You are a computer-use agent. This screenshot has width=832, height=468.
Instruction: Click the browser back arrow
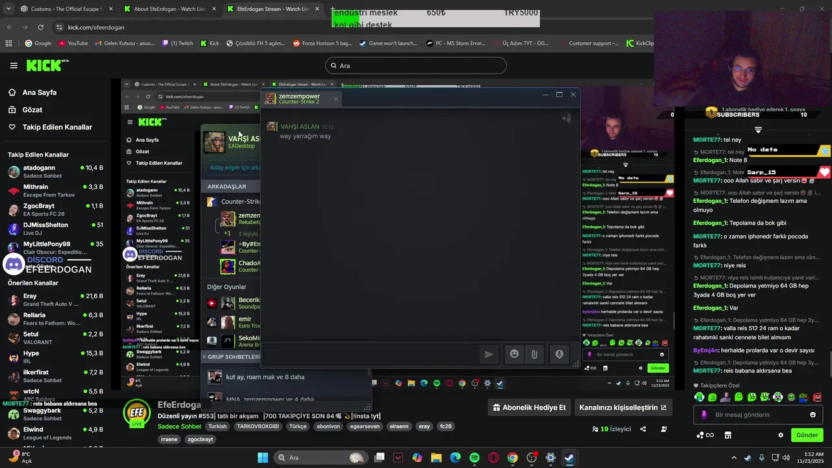click(9, 27)
